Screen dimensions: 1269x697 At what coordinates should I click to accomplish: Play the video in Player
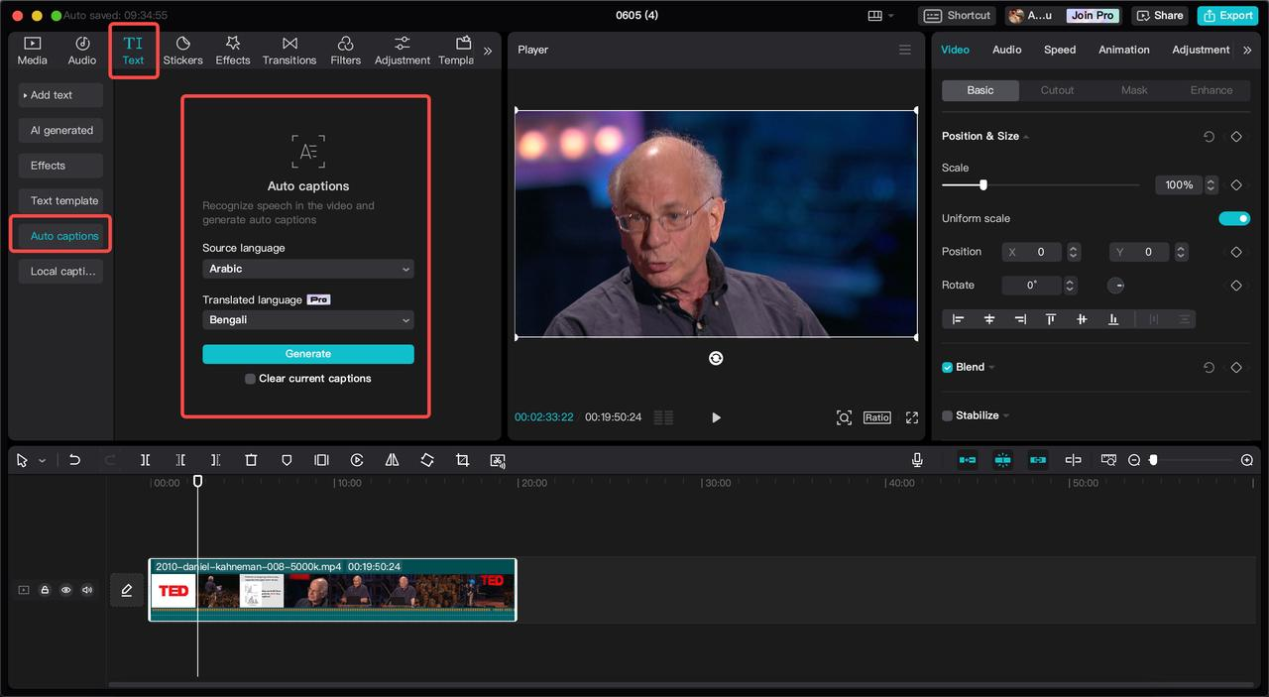716,417
